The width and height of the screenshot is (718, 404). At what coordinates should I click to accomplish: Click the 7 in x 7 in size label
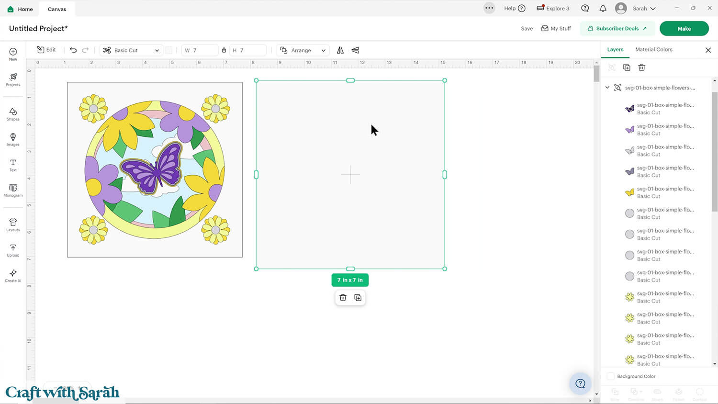[x=350, y=280]
